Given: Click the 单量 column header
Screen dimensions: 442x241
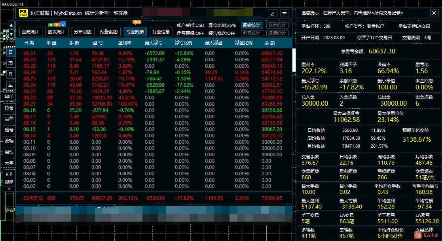Looking at the screenshot, I should (51, 43).
